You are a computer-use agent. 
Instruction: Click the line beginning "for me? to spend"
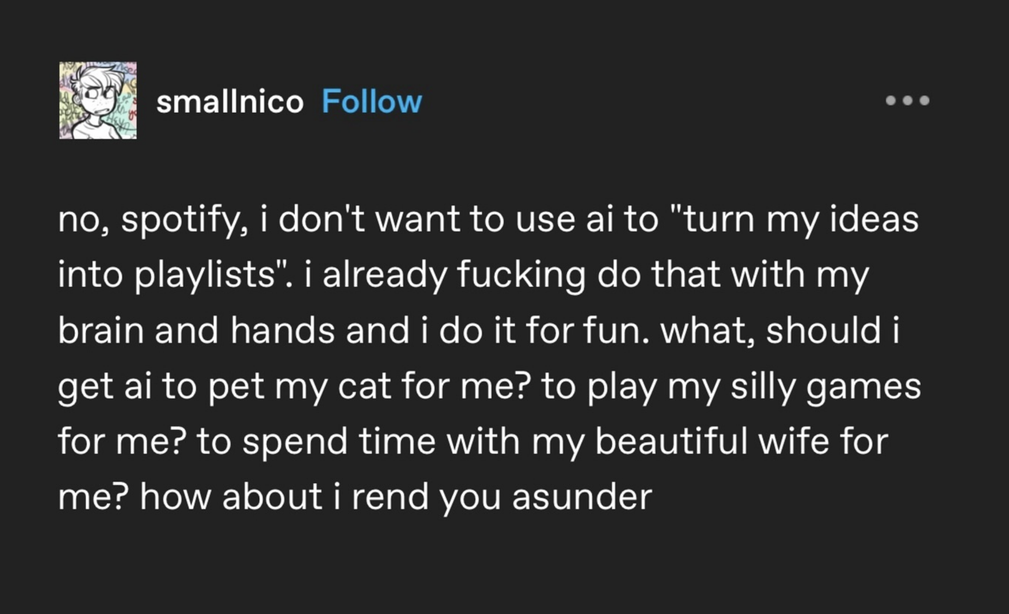tap(473, 442)
